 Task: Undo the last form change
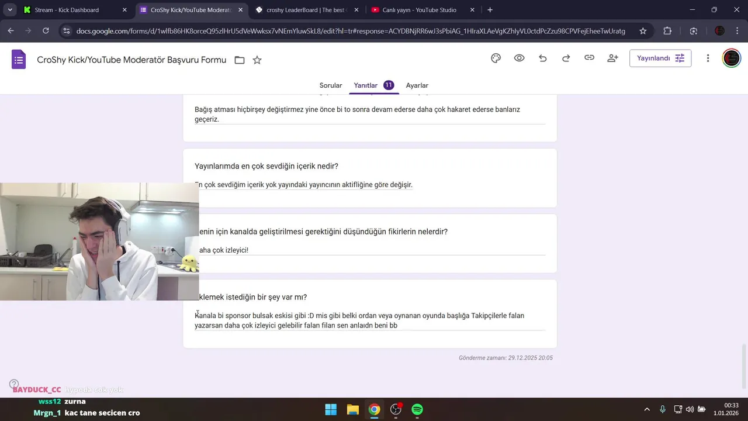pyautogui.click(x=543, y=58)
